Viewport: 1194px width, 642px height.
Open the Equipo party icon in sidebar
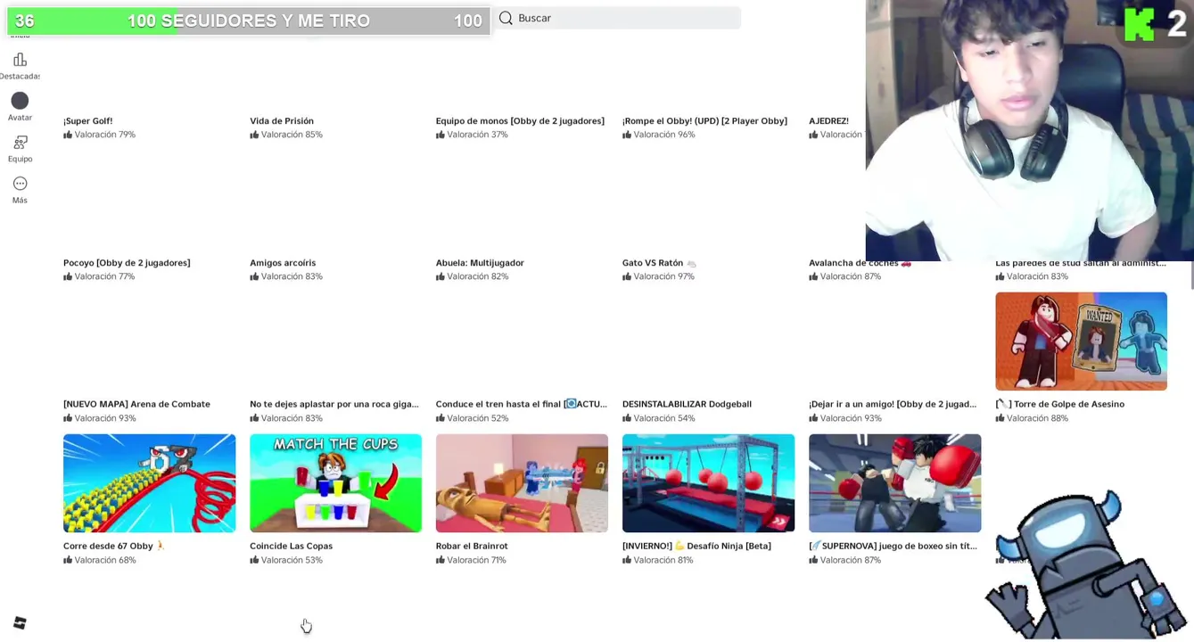(20, 143)
